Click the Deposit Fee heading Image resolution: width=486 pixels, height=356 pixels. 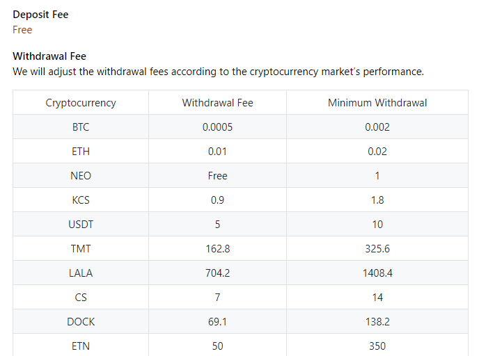click(x=40, y=15)
